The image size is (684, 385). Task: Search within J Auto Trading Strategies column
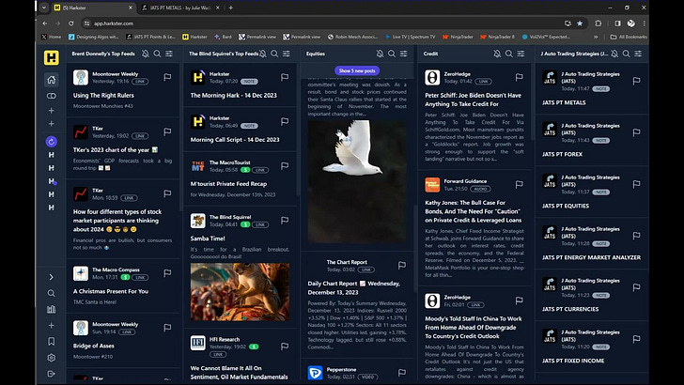(x=627, y=54)
